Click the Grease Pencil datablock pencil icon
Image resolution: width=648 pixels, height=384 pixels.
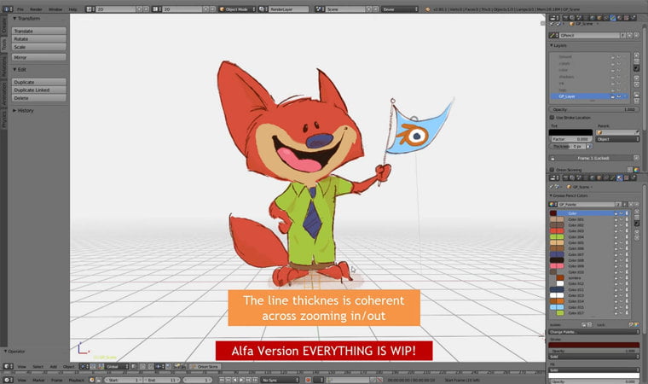[553, 36]
